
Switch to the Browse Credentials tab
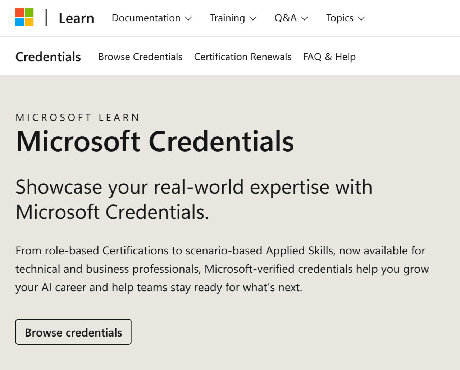pos(140,57)
